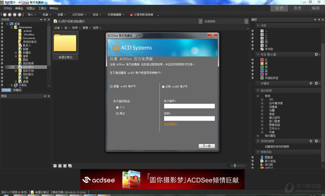Open the 工具 (Tools) menu
The width and height of the screenshot is (325, 196).
coord(42,8)
